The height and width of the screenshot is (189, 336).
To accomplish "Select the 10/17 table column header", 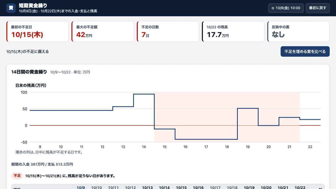I will point(215,187).
